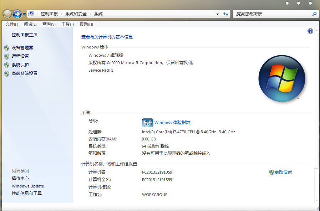320x211 pixels.
Task: Open the 文件(F) menu
Action: pos(12,24)
